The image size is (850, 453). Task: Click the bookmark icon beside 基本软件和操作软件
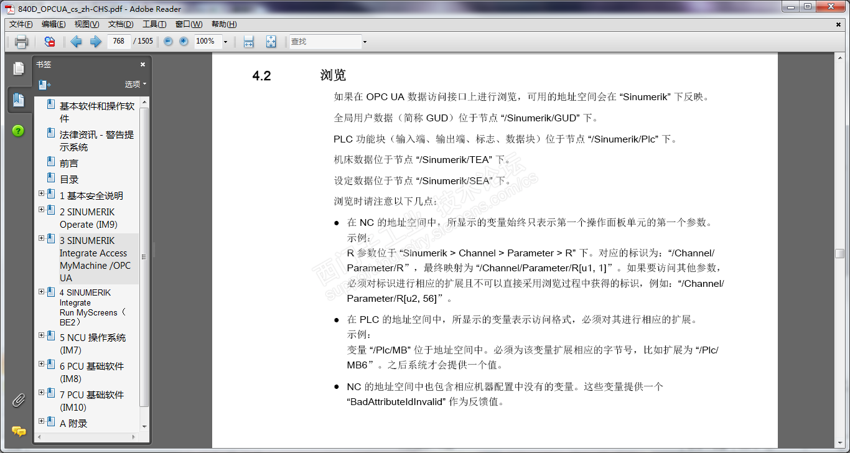[x=52, y=105]
